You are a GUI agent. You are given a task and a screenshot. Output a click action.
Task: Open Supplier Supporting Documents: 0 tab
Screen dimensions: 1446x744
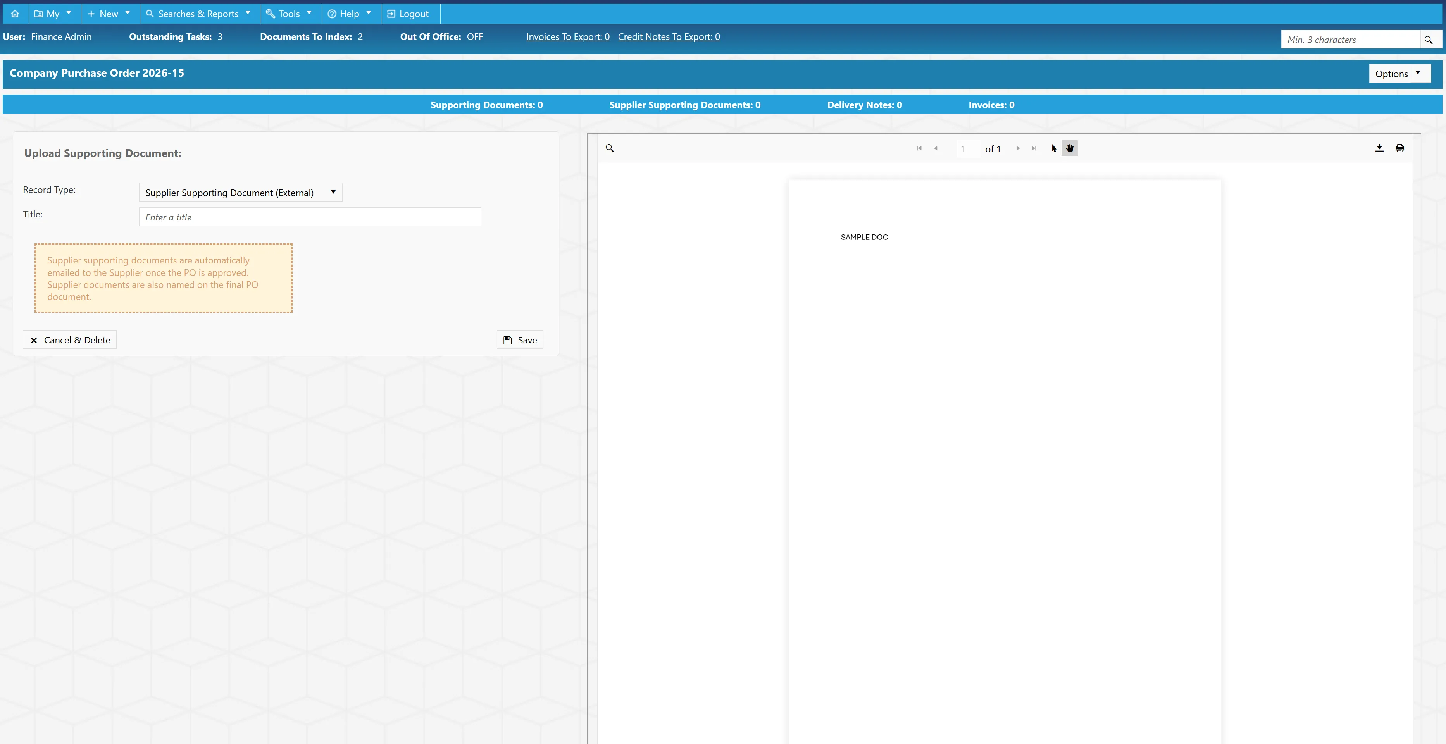[x=685, y=105]
